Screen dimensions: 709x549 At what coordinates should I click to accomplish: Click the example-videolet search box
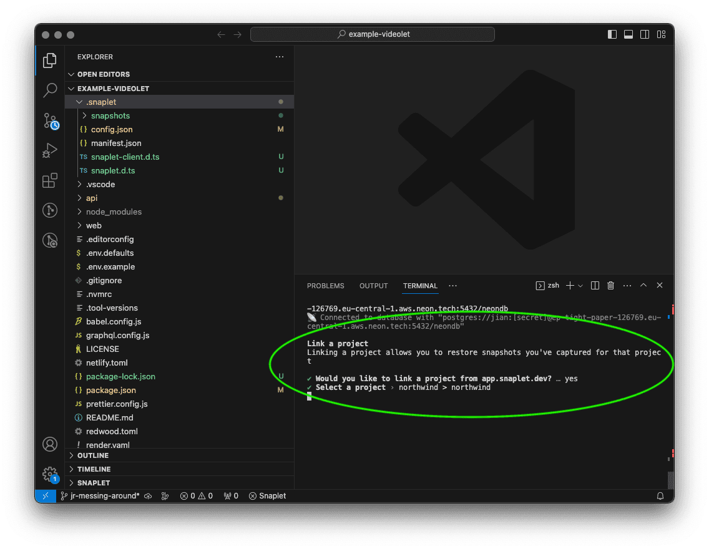click(x=373, y=34)
